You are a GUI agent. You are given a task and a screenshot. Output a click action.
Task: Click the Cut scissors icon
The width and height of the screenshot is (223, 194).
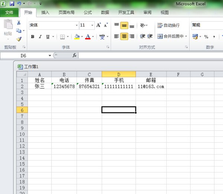pos(19,22)
